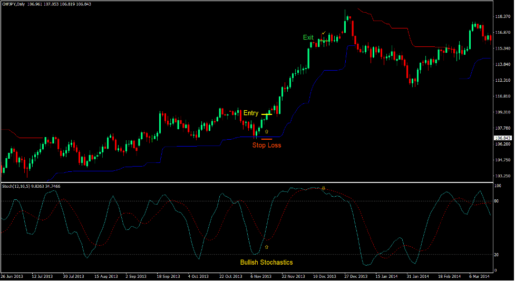Select the red Stop Loss horizontal line
Viewport: 515px width, 281px height.
click(266, 139)
